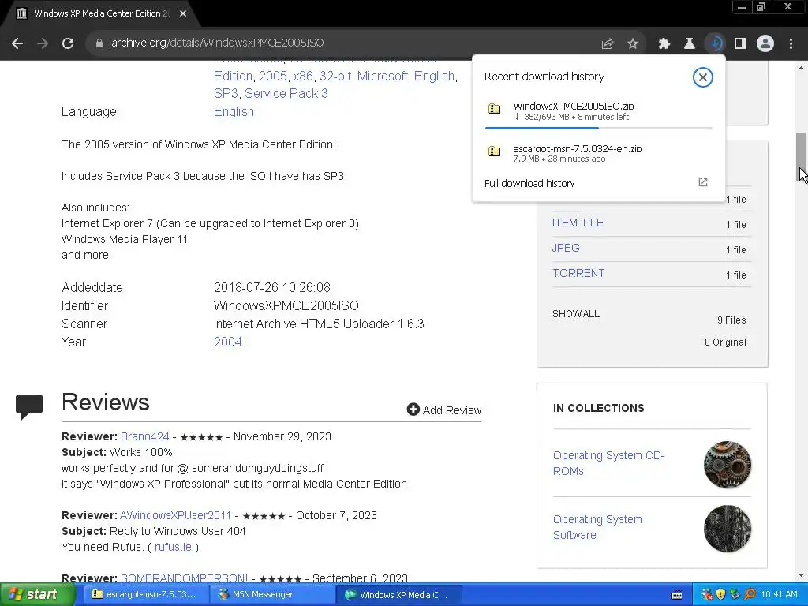808x606 pixels.
Task: Switch to MSN Messenger taskbar window
Action: click(272, 595)
